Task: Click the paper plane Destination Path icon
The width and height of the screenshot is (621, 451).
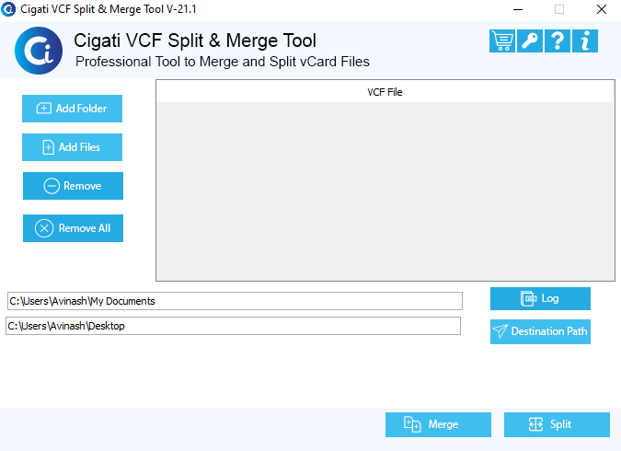Action: [500, 331]
